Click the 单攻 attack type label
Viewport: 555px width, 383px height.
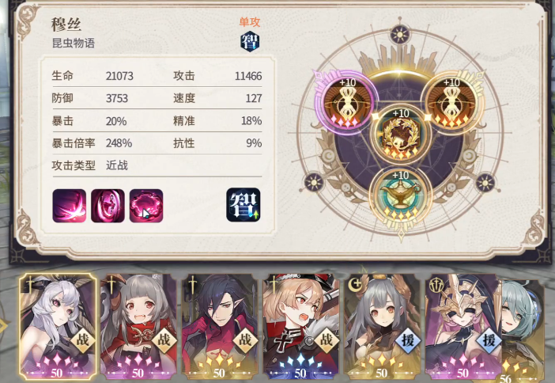(250, 22)
